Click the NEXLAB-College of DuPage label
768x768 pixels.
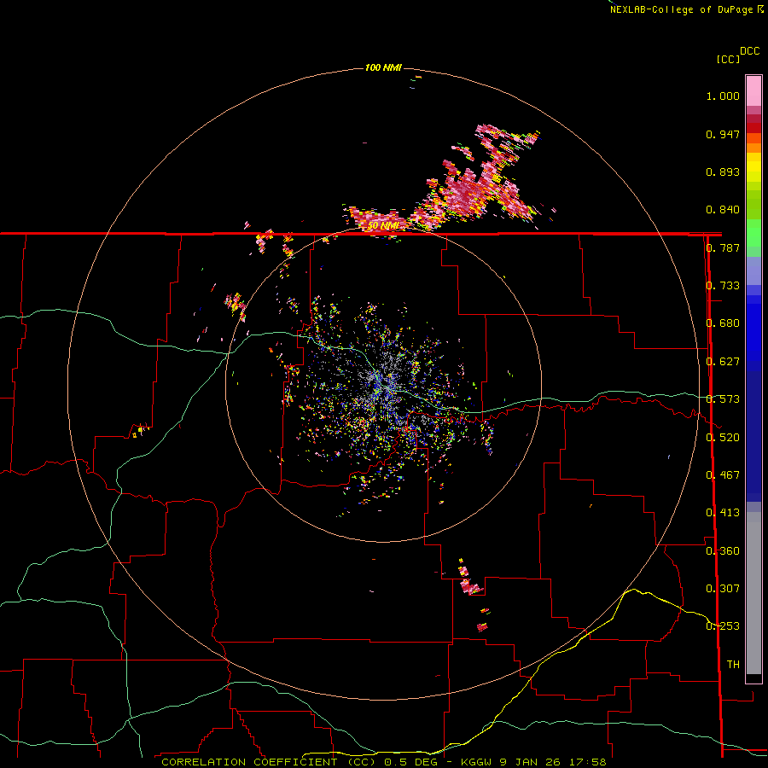681,9
